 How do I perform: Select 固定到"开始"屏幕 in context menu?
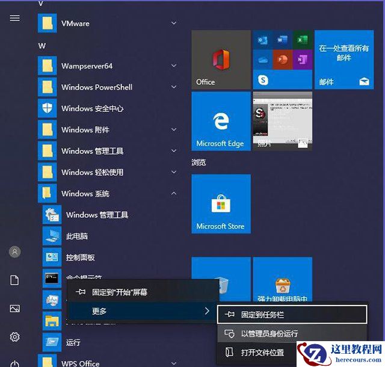(x=143, y=292)
